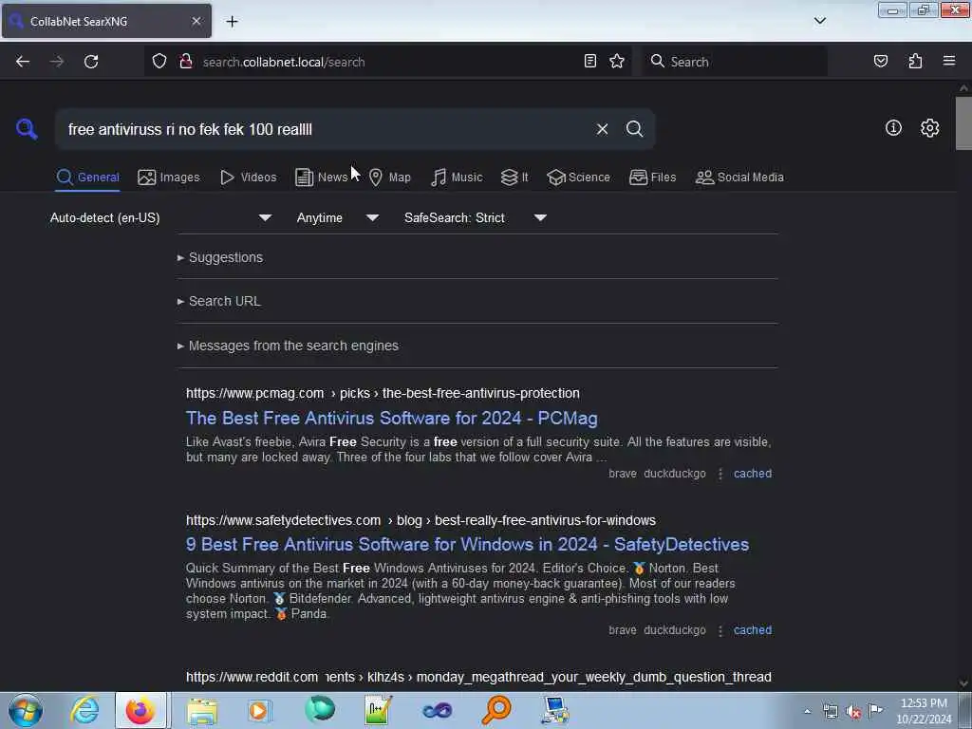This screenshot has height=729, width=972.
Task: Open the info about page icon
Action: coord(893,128)
